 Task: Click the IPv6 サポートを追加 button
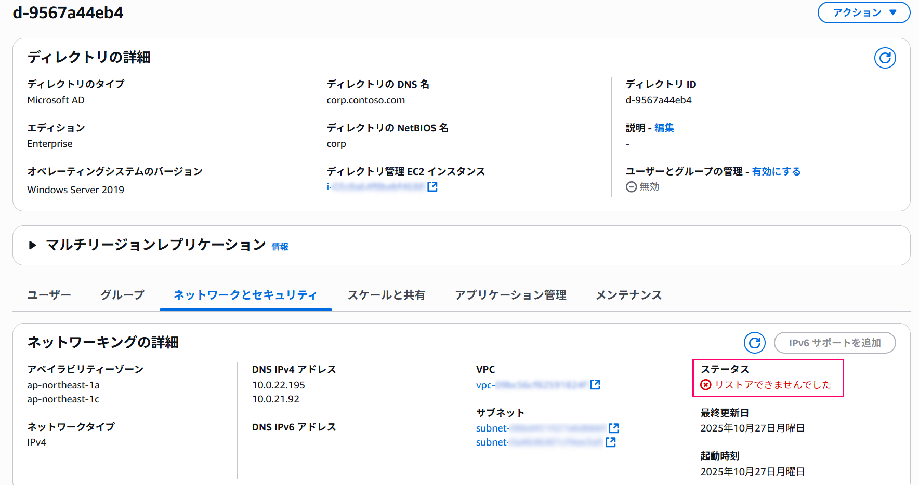[x=834, y=343]
